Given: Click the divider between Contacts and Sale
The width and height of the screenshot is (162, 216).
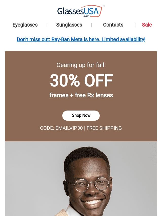Looking at the screenshot, I should pyautogui.click(x=135, y=25).
